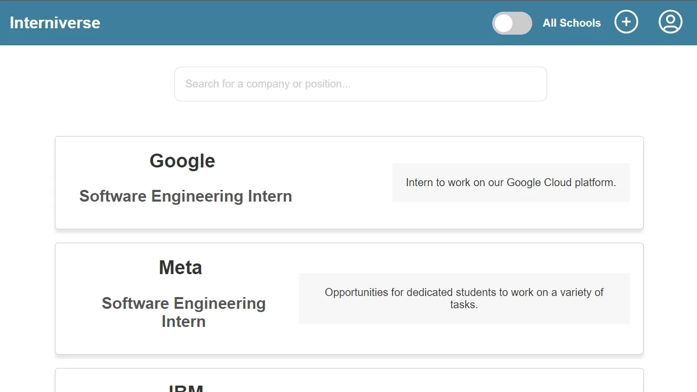Screen dimensions: 697x392
Task: Select the Meta Software Engineering Intern card
Action: (349, 298)
